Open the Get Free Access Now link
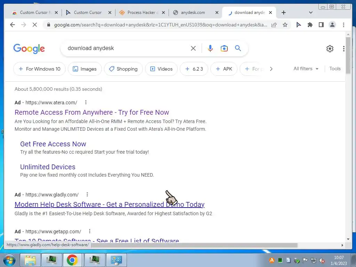 [53, 144]
